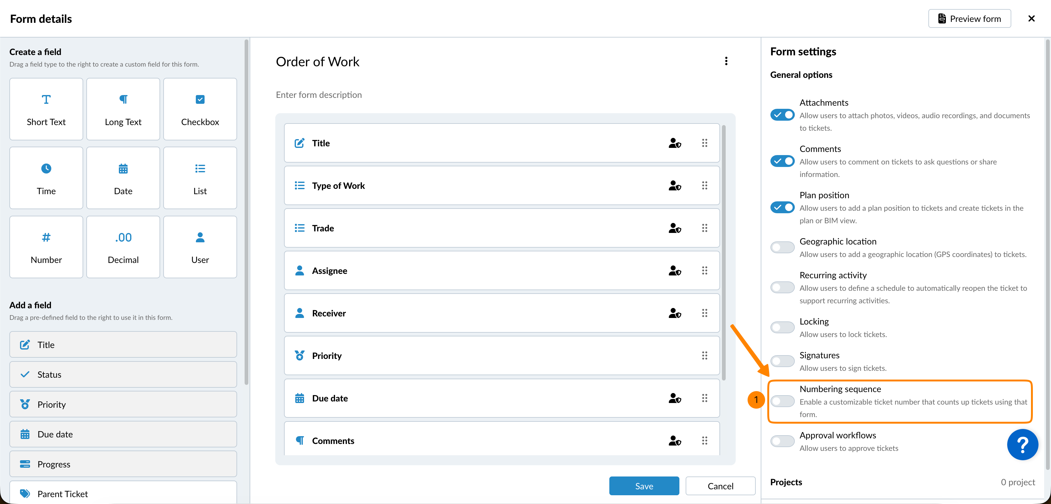
Task: Select the Checkbox field type tile
Action: pos(200,109)
